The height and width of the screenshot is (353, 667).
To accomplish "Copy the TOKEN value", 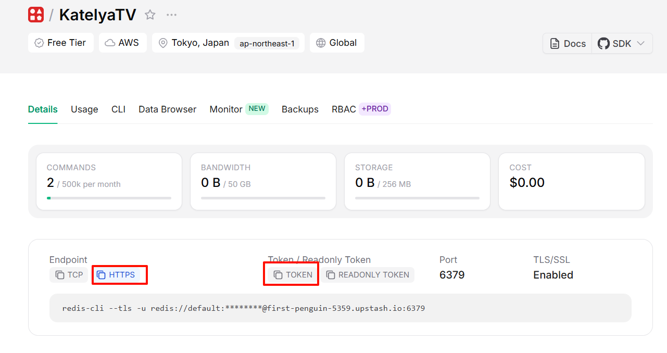I will tap(293, 275).
